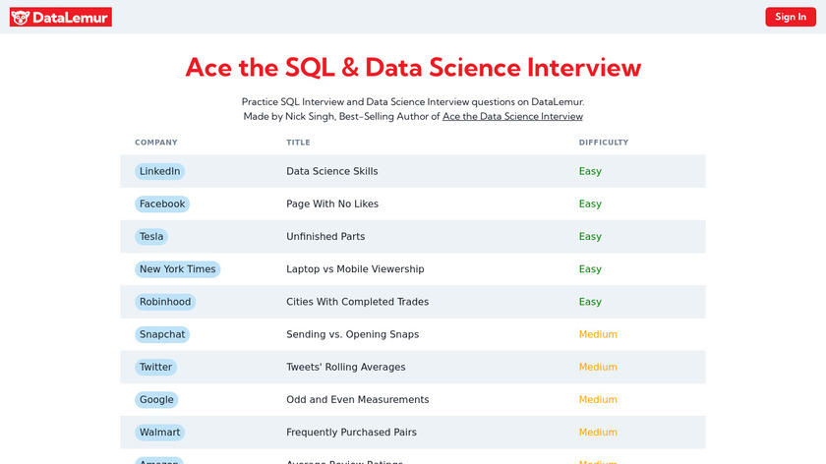Open the Ace the Data Science Interview link
Screen dimensions: 826x464
(512, 116)
